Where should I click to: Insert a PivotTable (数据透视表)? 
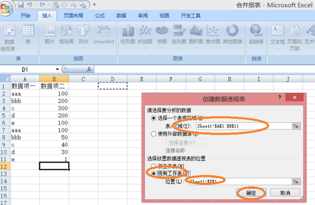(9, 38)
